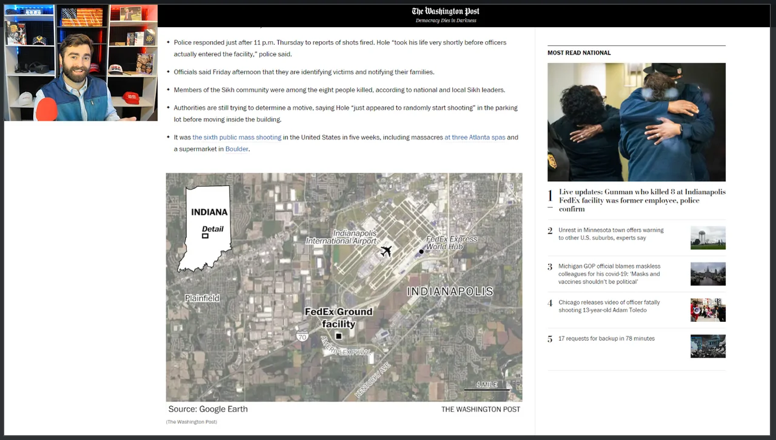Click the airplane icon on the map
This screenshot has height=440, width=776.
[x=386, y=251]
